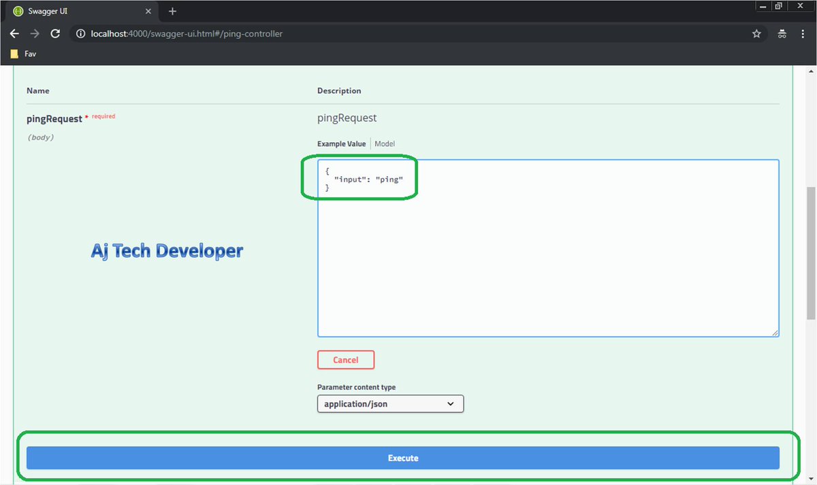Reload the Swagger UI page
This screenshot has height=485, width=817.
click(x=55, y=33)
